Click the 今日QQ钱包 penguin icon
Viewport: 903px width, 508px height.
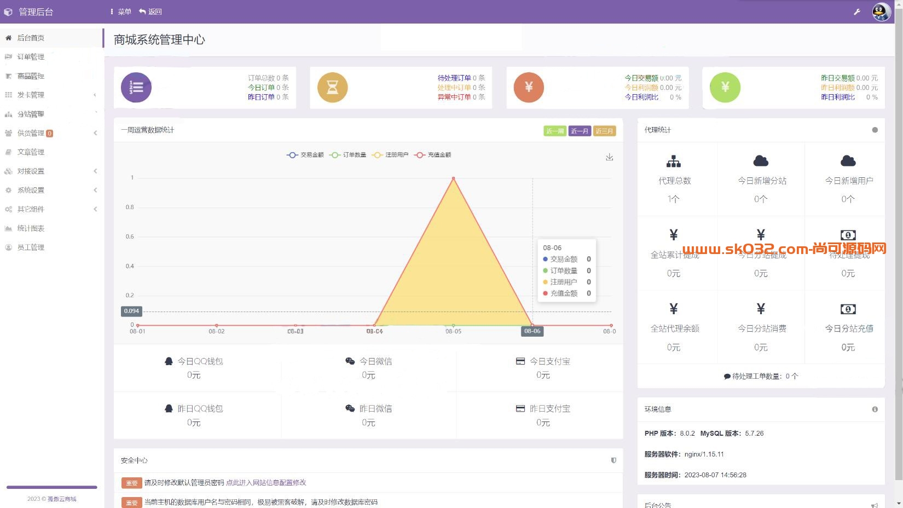coord(169,361)
